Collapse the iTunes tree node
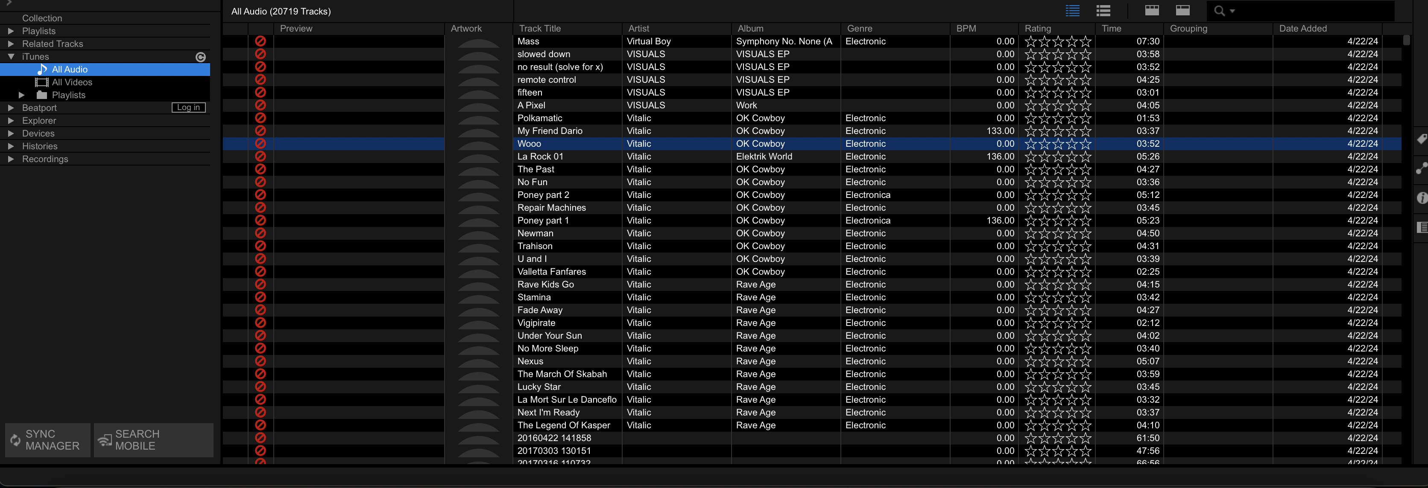 pyautogui.click(x=11, y=56)
